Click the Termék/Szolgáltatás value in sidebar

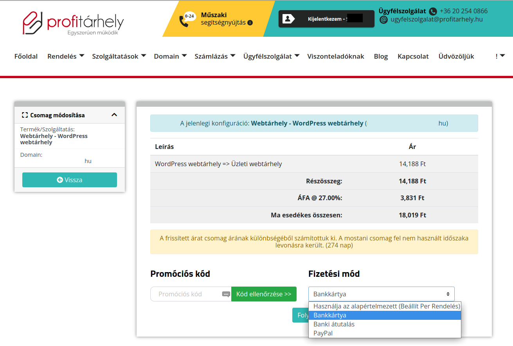pyautogui.click(x=54, y=139)
